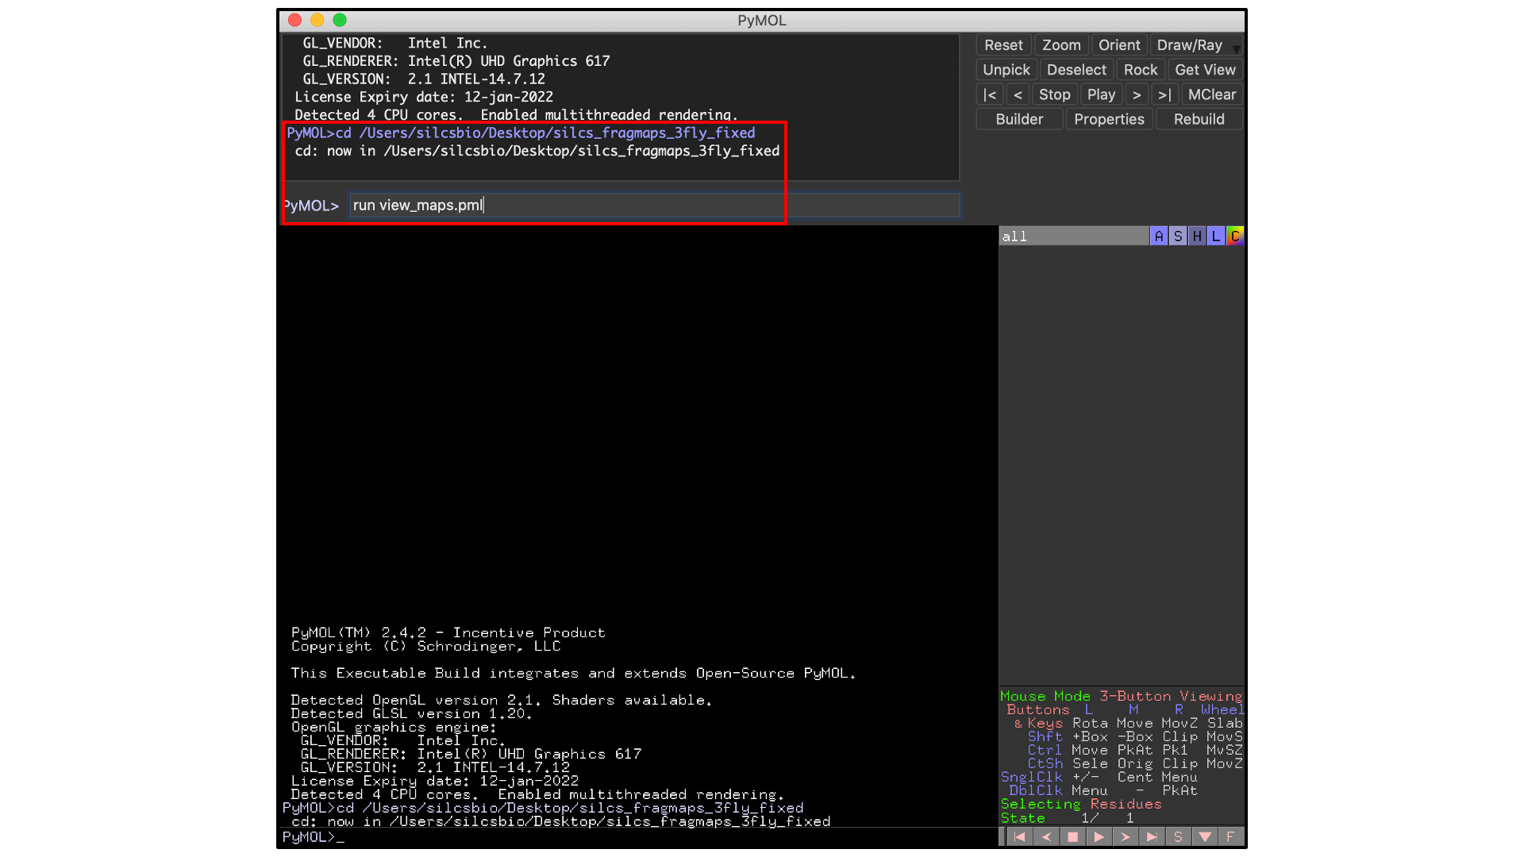Click the step-back arrow in the bottom movie controls
Viewport: 1524px width, 857px height.
coord(1046,836)
